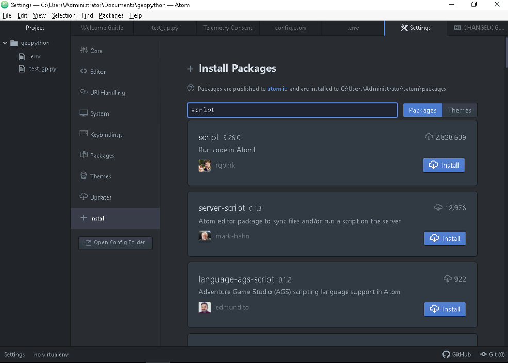Open the Packages menu

point(111,15)
